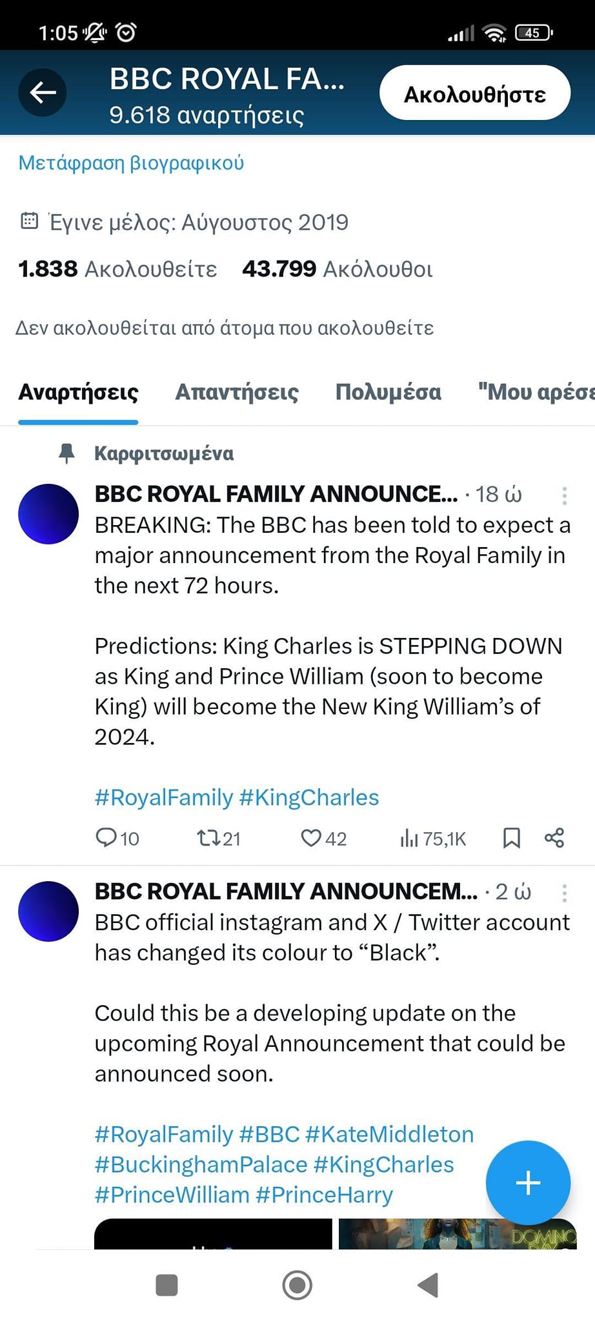The height and width of the screenshot is (1321, 595).
Task: Tap the #KingCharles hashtag in pinned post
Action: click(309, 797)
